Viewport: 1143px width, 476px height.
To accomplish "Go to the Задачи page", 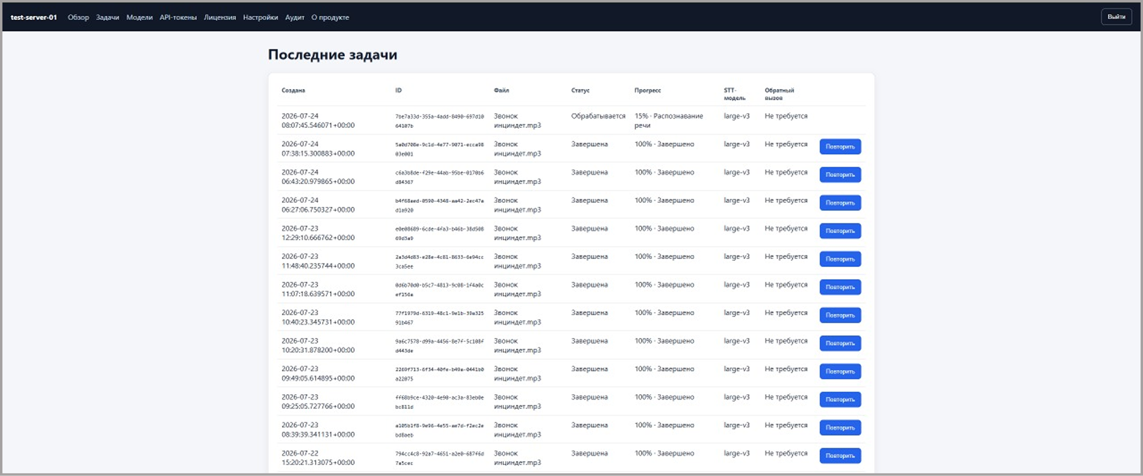I will point(108,17).
